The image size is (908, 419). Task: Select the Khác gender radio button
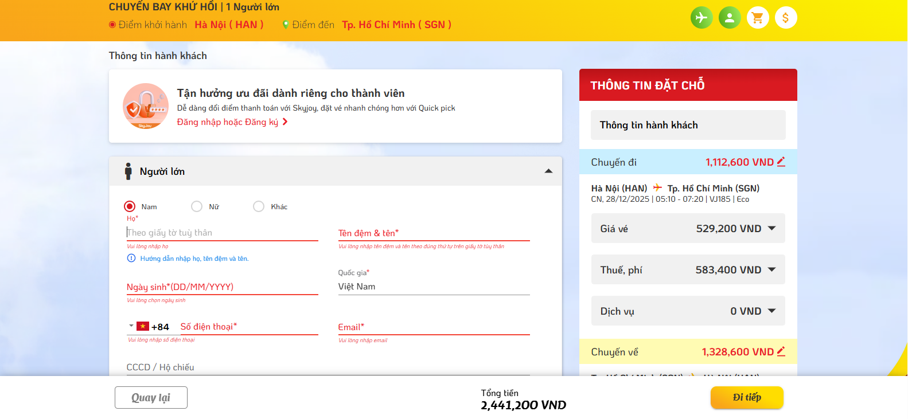pyautogui.click(x=259, y=206)
